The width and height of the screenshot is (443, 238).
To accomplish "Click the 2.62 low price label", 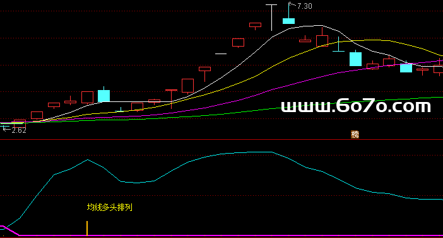I will click(19, 130).
